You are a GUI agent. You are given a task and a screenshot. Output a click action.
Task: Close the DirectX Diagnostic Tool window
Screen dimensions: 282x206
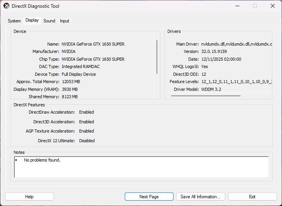click(273, 6)
